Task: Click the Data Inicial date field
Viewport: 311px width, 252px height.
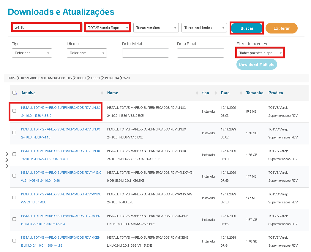Action: point(145,53)
